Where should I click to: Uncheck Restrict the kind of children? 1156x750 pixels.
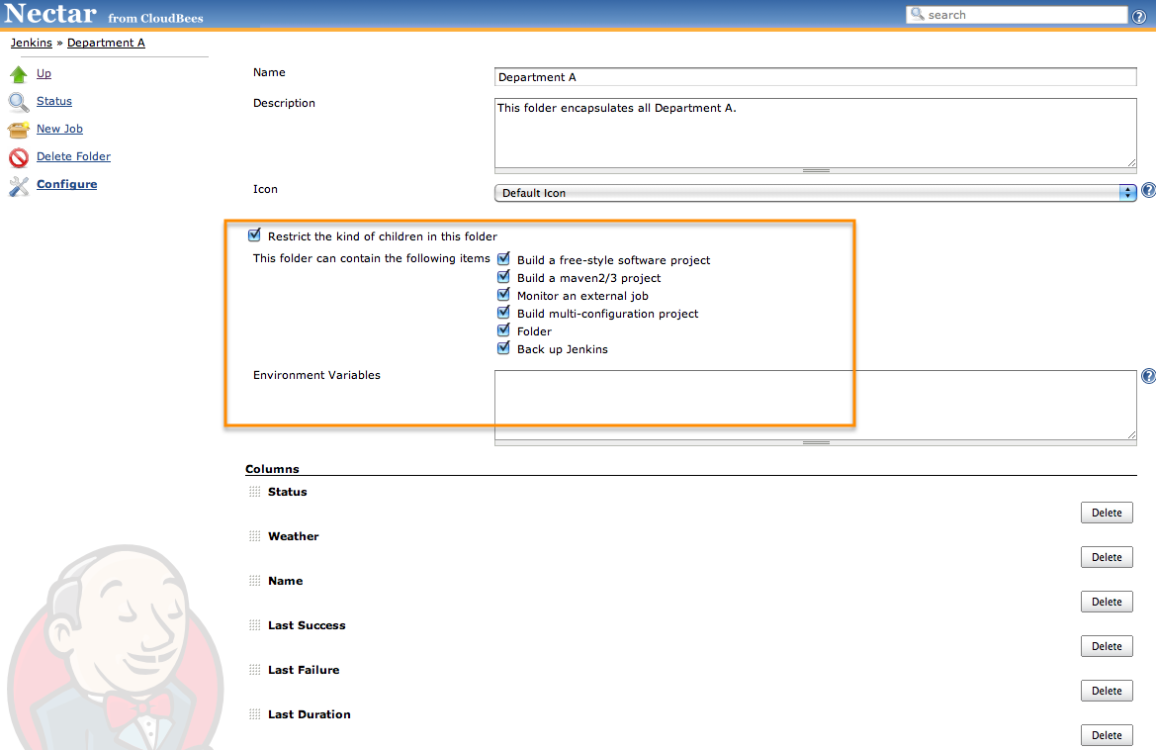[254, 235]
